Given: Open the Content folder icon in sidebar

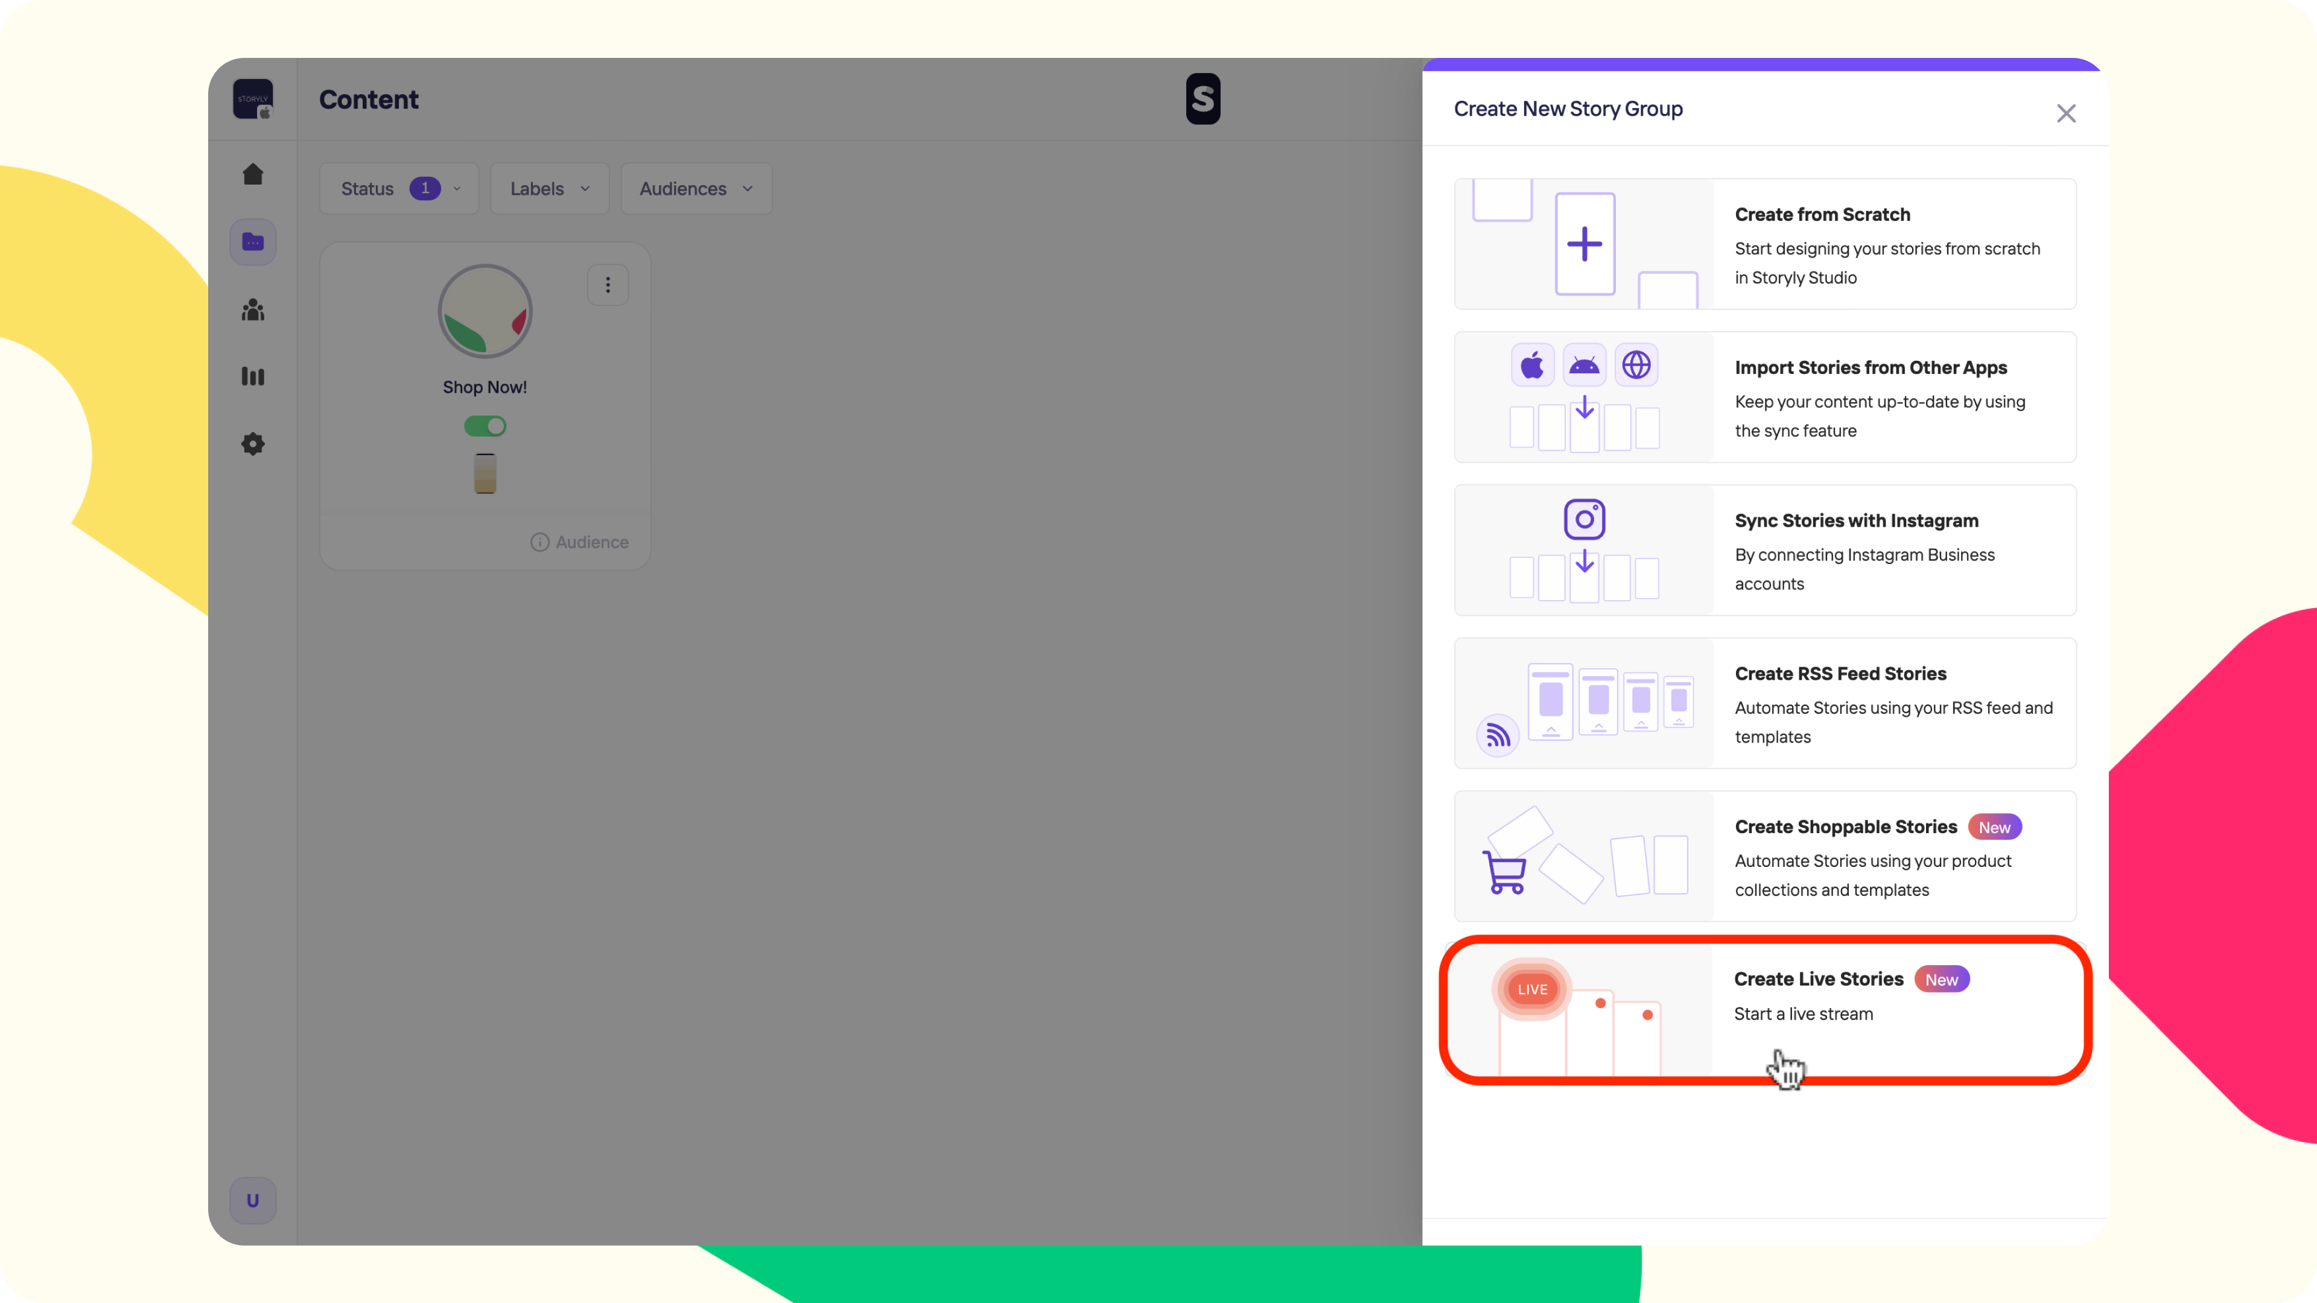Looking at the screenshot, I should click(253, 242).
